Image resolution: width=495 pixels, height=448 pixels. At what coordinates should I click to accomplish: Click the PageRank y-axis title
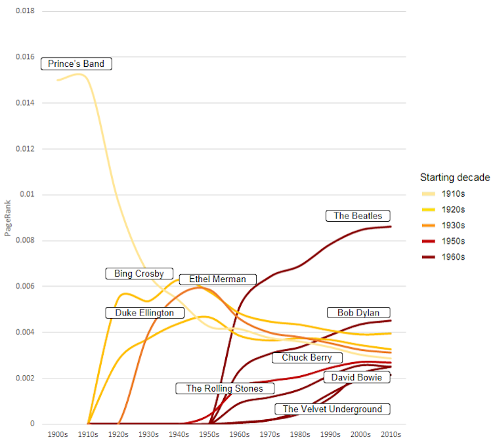coord(8,218)
